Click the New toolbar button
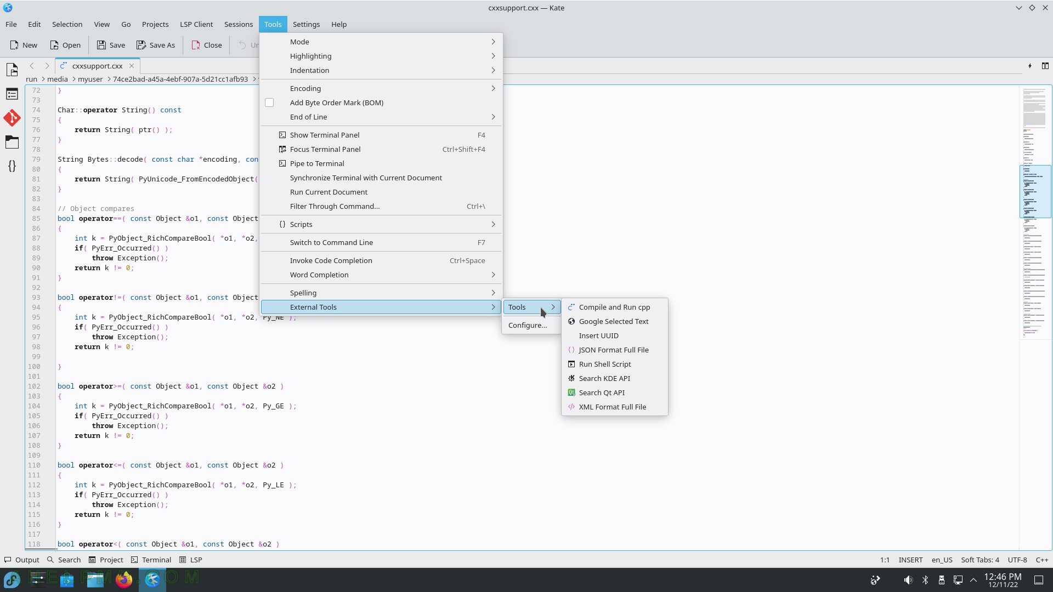1053x592 pixels. (24, 45)
